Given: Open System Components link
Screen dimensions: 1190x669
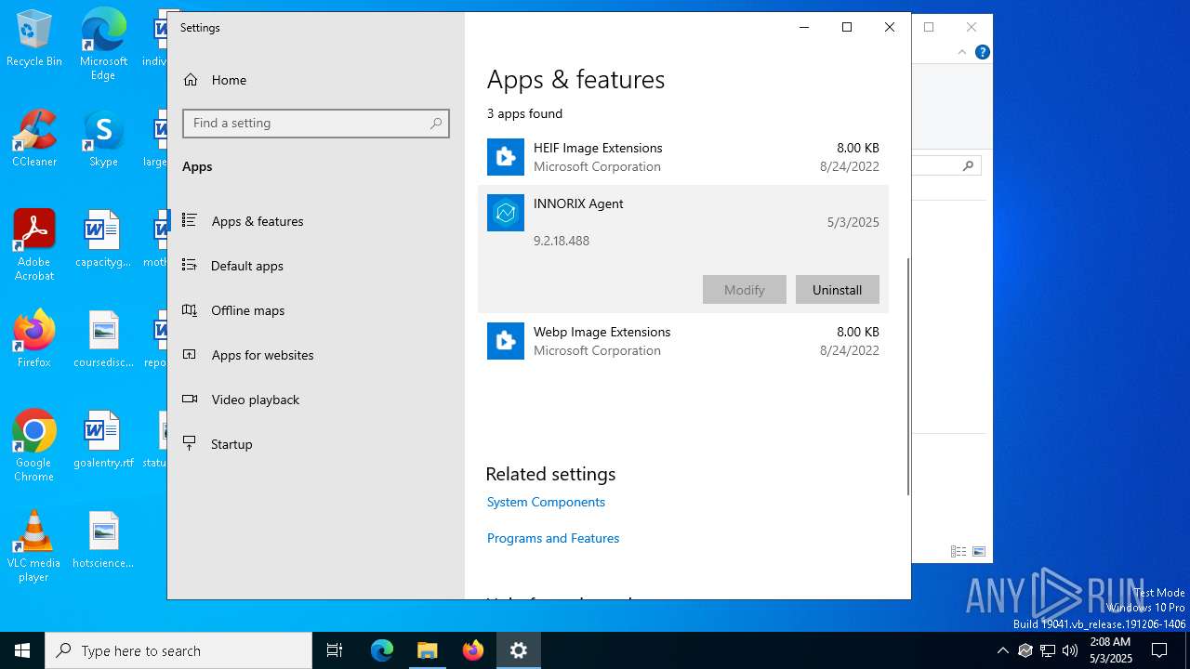Looking at the screenshot, I should [x=546, y=502].
